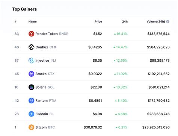Open the Volume(24h) info tooltip icon

pyautogui.click(x=168, y=22)
